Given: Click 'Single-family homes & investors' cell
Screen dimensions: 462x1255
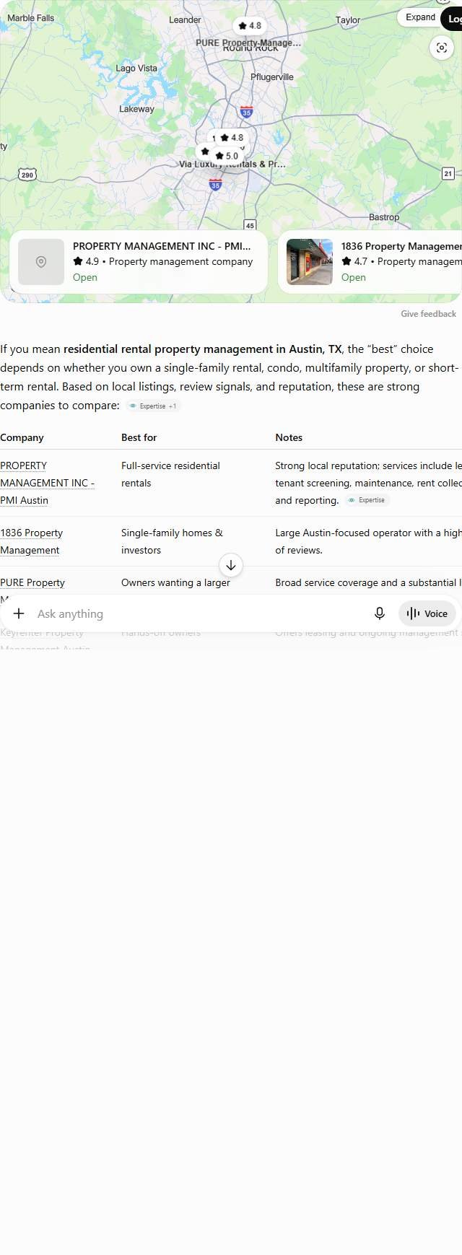Looking at the screenshot, I should (172, 541).
